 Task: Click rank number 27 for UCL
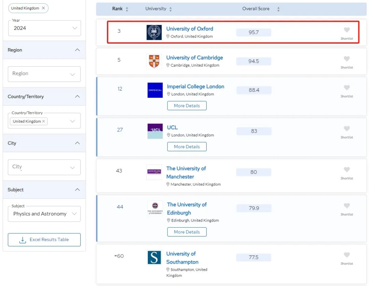tap(120, 130)
